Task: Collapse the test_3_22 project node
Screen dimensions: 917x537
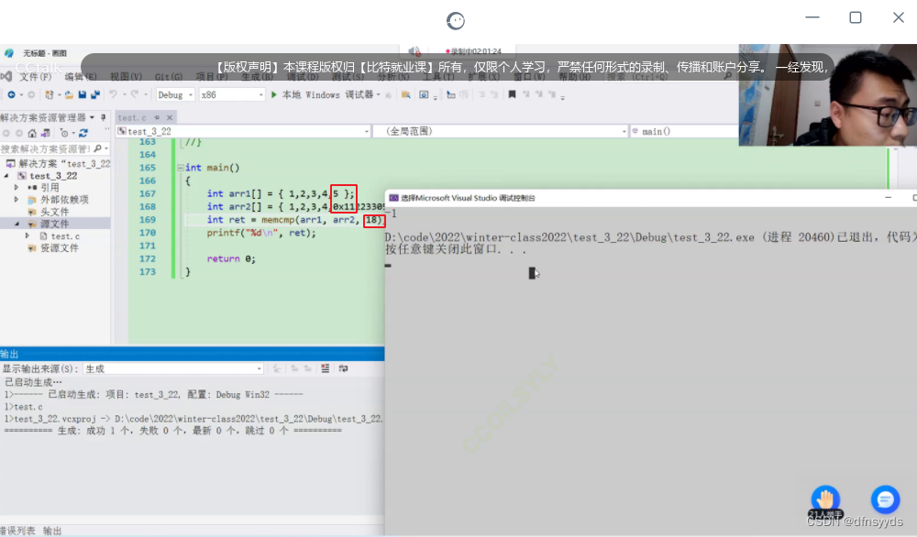Action: pyautogui.click(x=6, y=176)
